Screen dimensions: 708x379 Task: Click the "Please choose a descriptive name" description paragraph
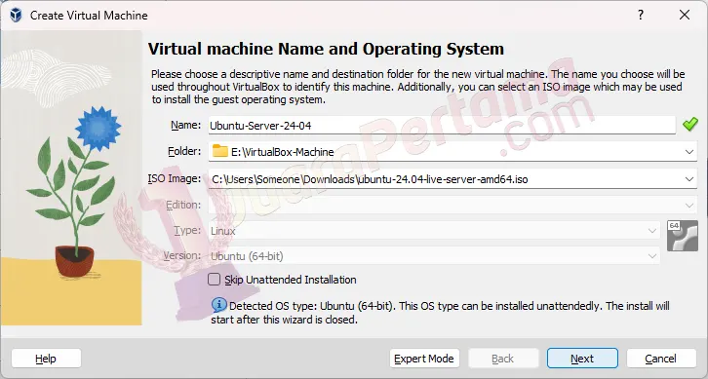click(x=417, y=87)
